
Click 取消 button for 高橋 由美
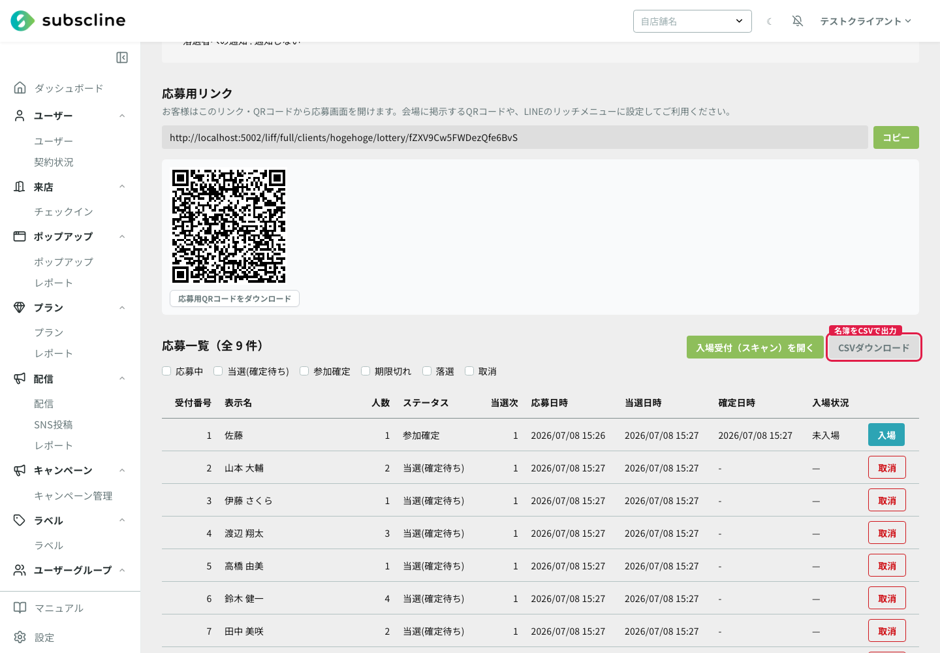coord(887,565)
